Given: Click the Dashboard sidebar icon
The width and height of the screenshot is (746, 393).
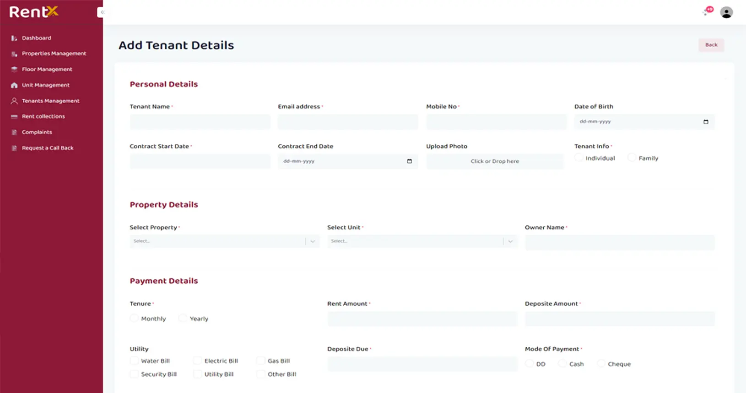Looking at the screenshot, I should tap(14, 38).
